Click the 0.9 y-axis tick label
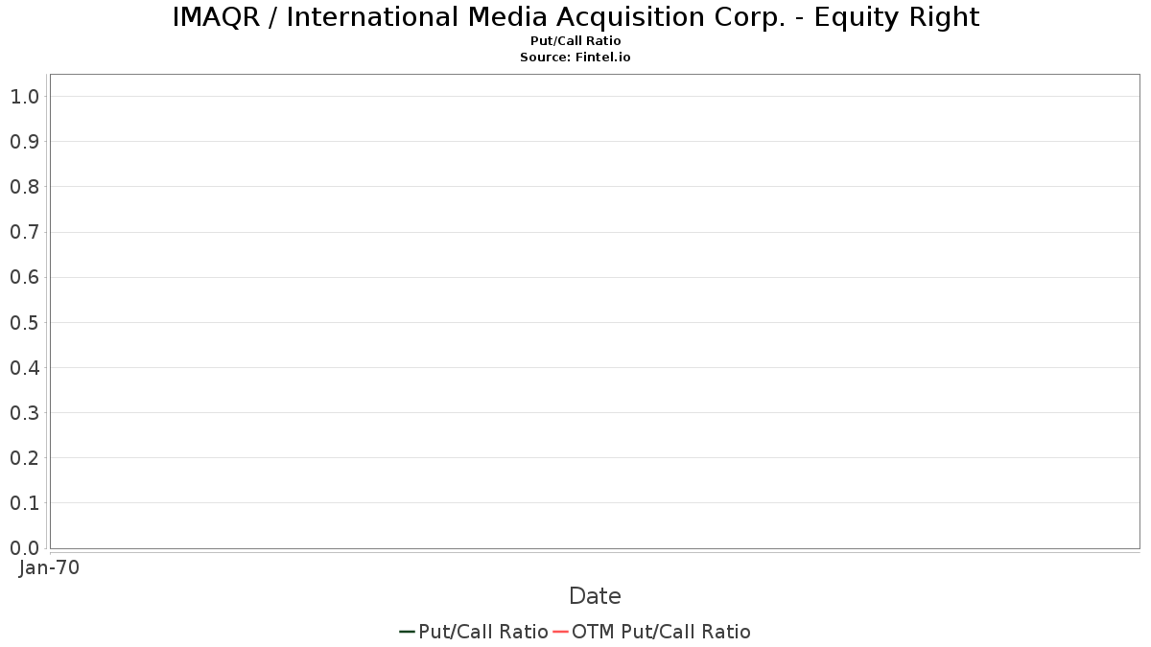Image resolution: width=1151 pixels, height=647 pixels. [25, 142]
